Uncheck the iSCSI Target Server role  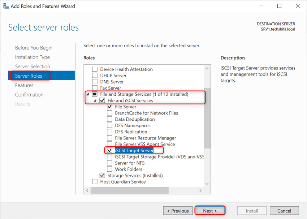(x=109, y=150)
